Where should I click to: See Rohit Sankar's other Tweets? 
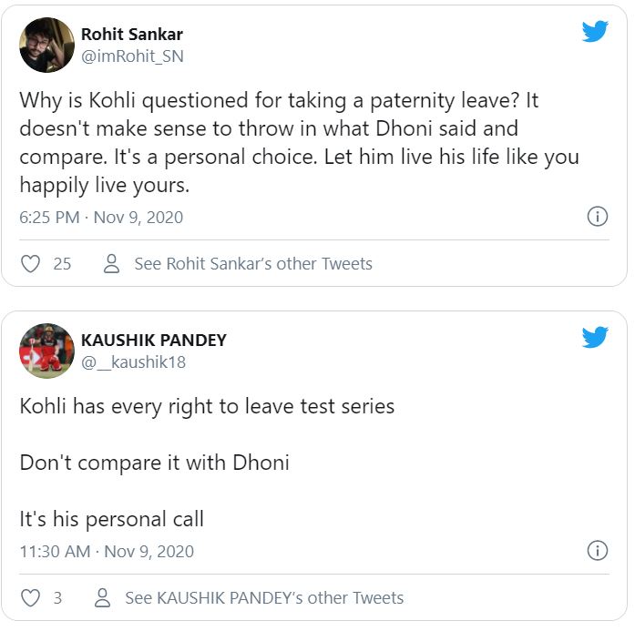click(x=252, y=264)
